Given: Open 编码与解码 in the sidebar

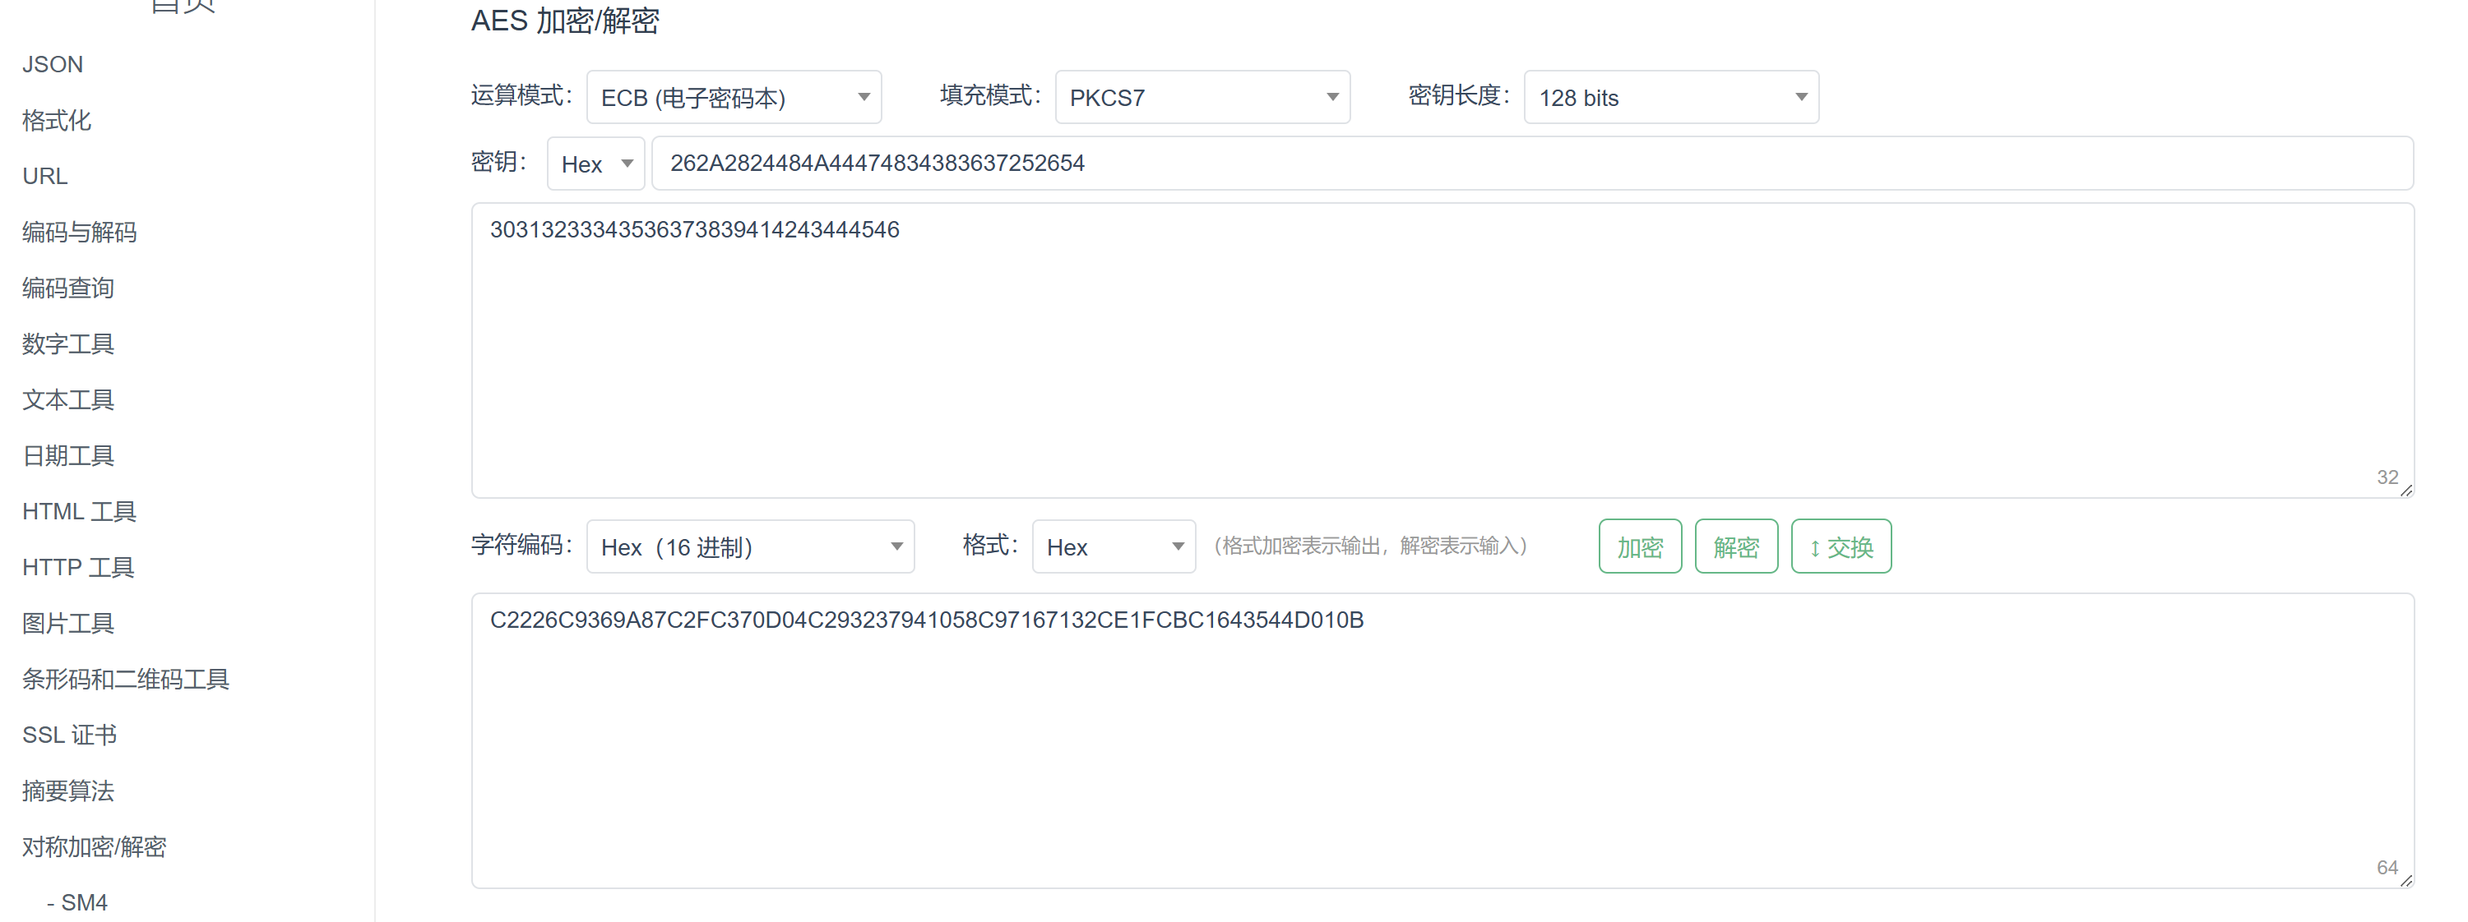Looking at the screenshot, I should 80,232.
